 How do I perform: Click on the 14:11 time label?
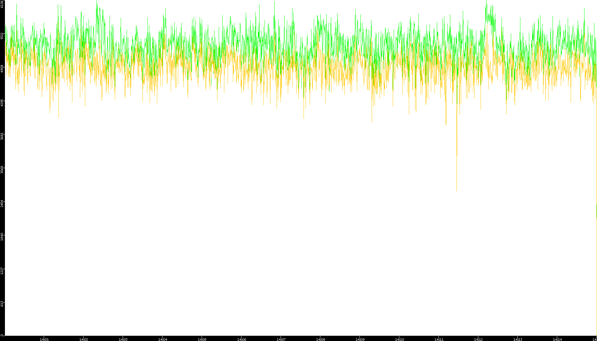click(439, 339)
